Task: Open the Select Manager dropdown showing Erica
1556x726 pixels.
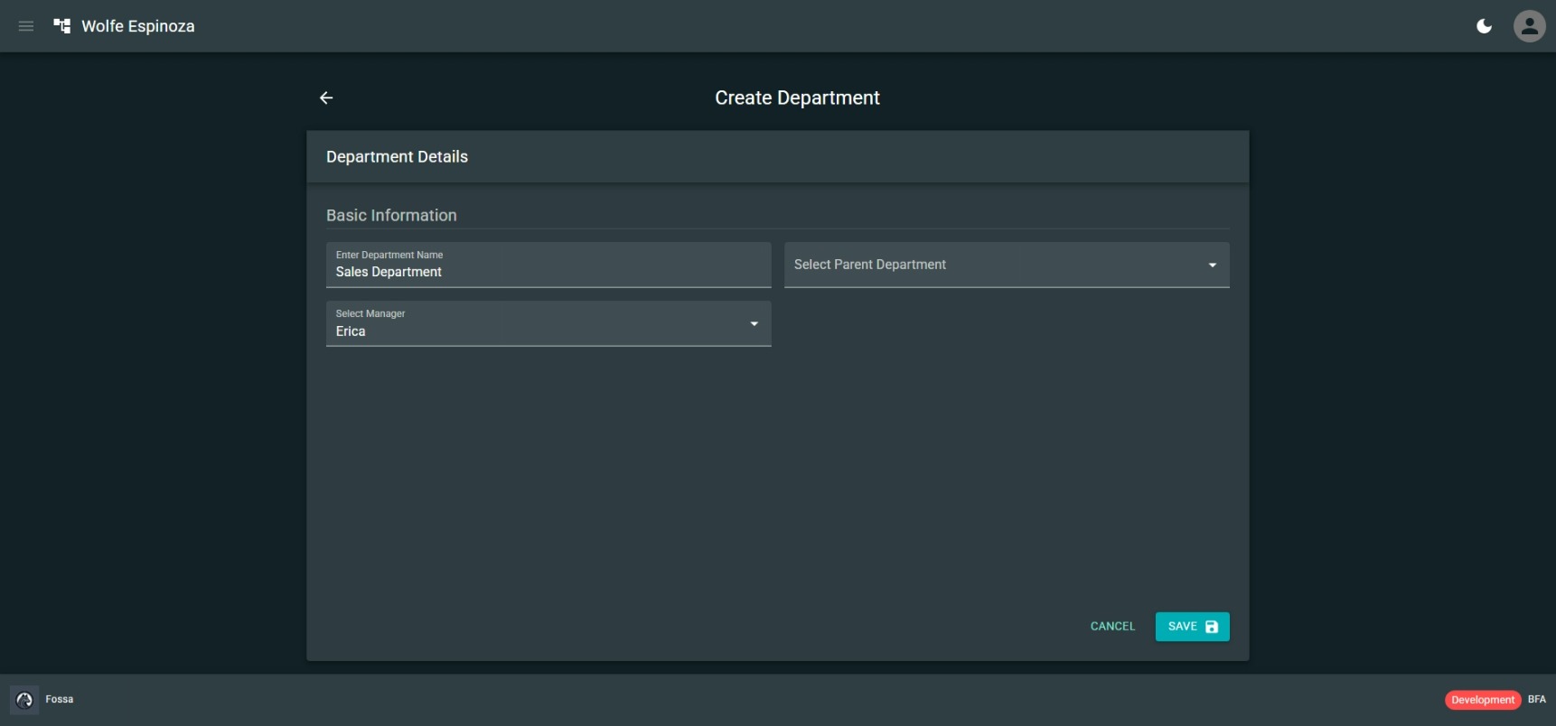Action: pyautogui.click(x=548, y=323)
